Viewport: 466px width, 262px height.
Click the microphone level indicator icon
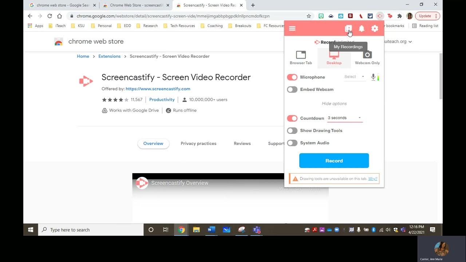[x=375, y=77]
